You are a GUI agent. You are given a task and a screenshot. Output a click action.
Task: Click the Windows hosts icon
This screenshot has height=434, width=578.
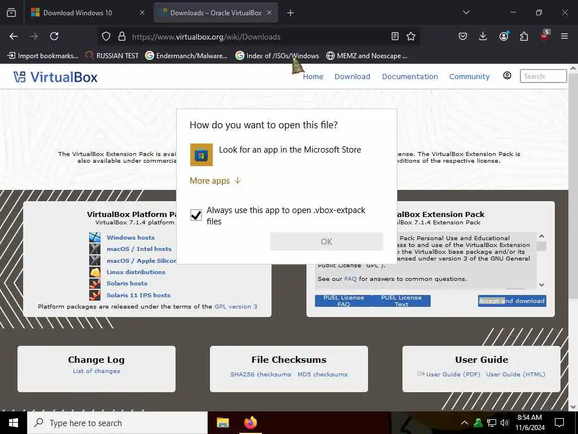point(95,237)
